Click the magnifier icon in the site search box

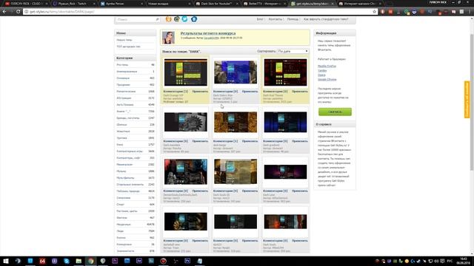coord(157,19)
